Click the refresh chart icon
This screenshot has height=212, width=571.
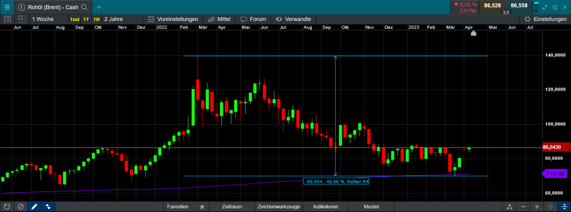[7, 207]
